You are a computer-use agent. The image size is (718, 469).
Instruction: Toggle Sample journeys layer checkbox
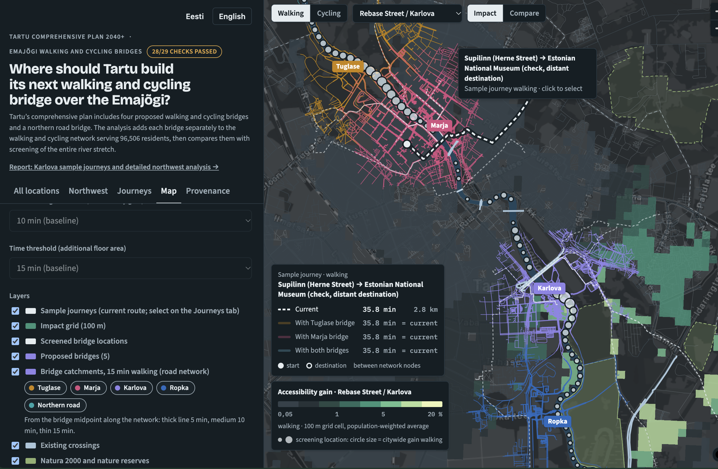(x=15, y=311)
